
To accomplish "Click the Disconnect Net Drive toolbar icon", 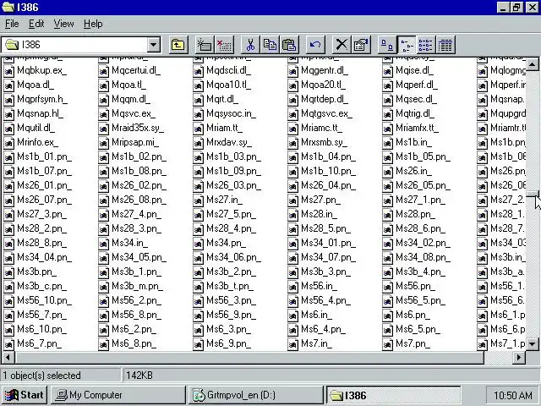I will [224, 45].
